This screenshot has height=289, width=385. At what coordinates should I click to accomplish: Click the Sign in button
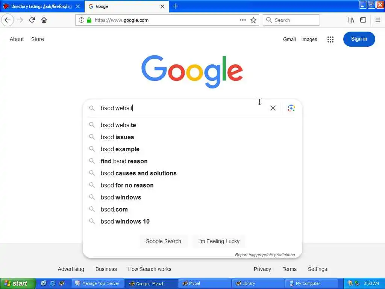(x=359, y=39)
